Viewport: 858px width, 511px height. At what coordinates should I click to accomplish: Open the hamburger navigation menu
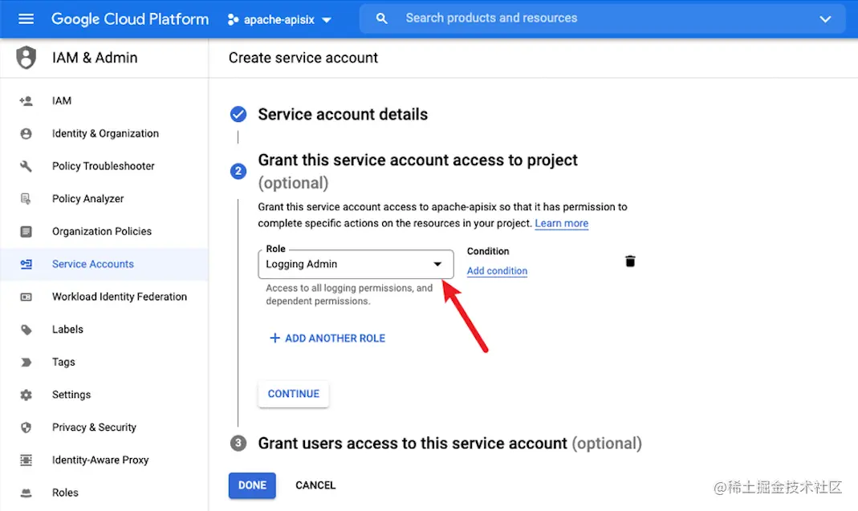click(26, 19)
